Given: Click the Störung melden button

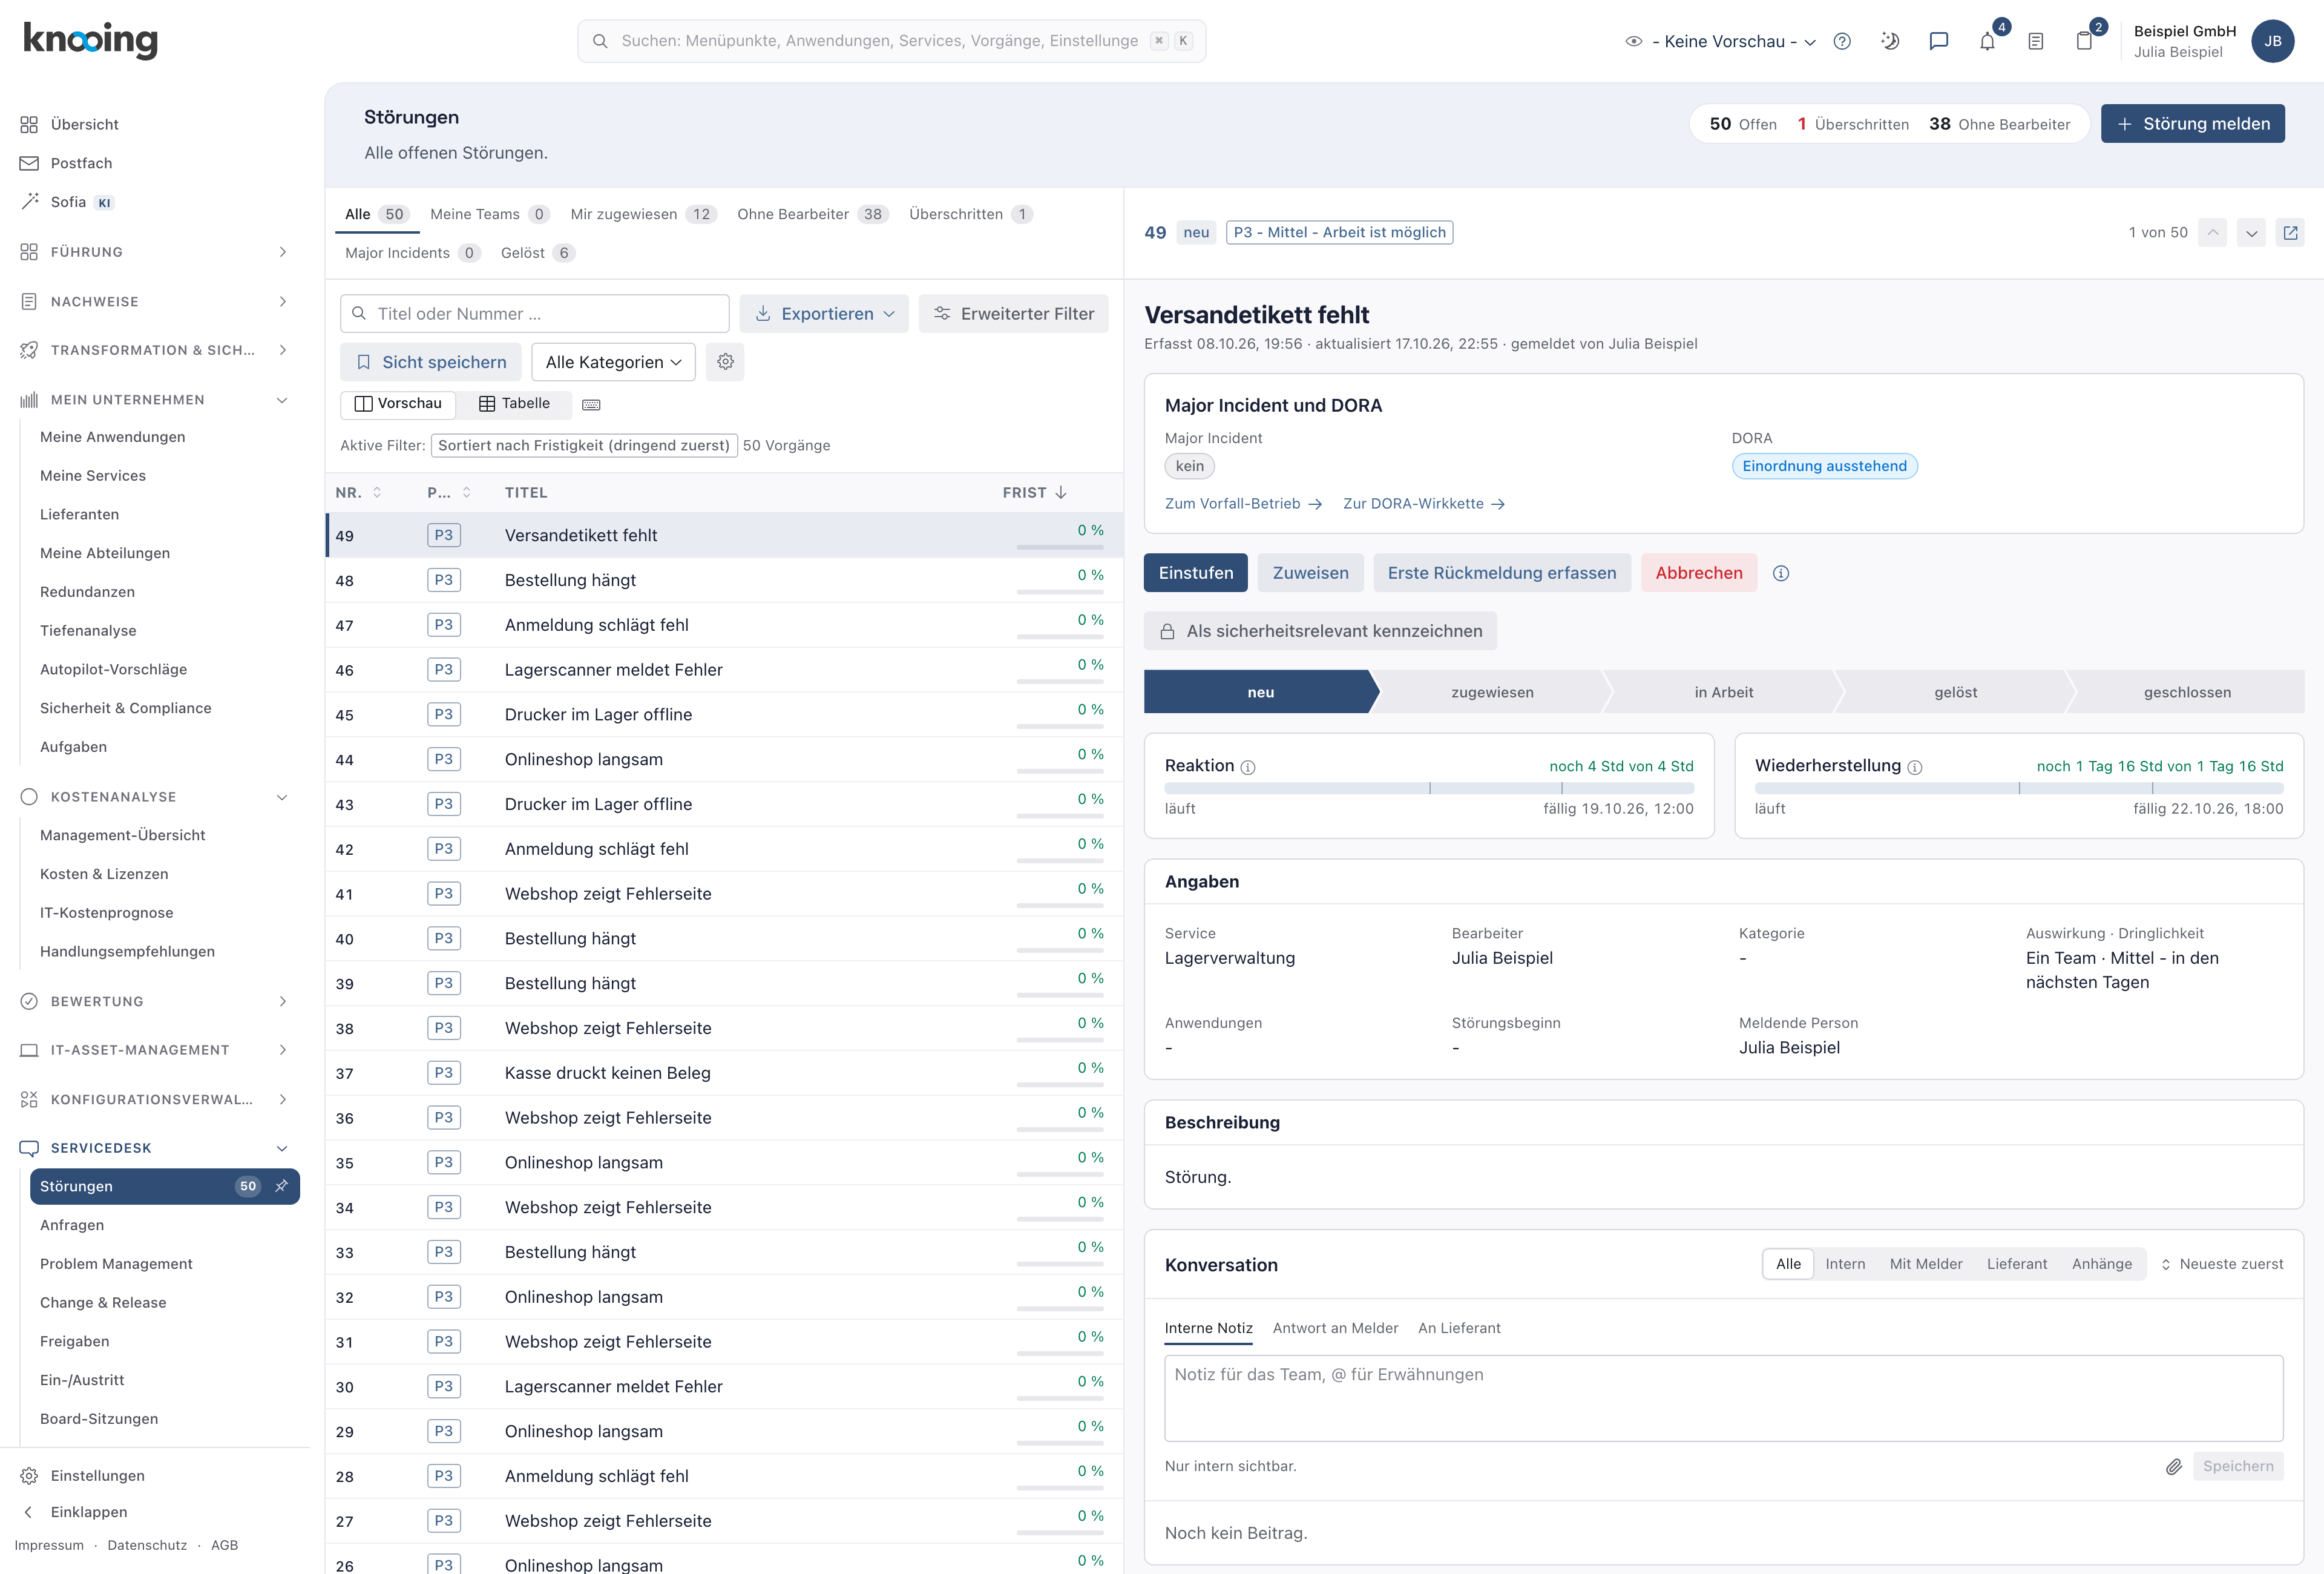Looking at the screenshot, I should [x=2192, y=124].
